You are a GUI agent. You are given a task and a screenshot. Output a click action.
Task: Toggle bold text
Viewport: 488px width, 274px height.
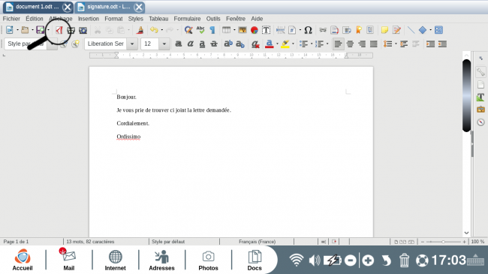pos(179,44)
